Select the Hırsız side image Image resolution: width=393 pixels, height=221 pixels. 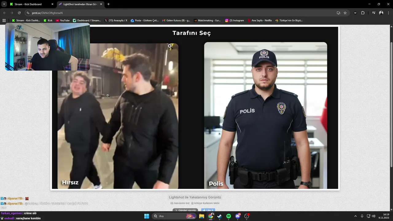click(118, 116)
